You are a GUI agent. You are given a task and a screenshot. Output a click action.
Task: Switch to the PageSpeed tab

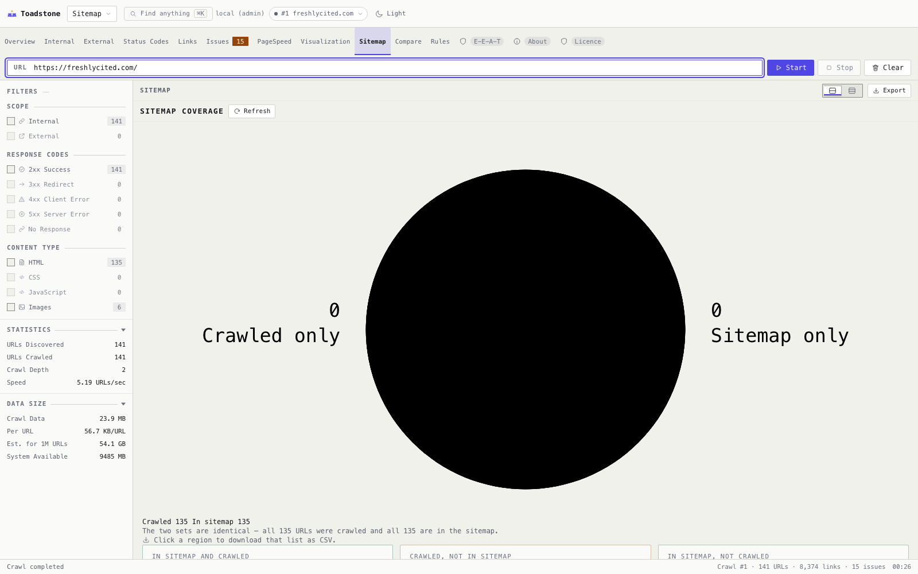274,41
